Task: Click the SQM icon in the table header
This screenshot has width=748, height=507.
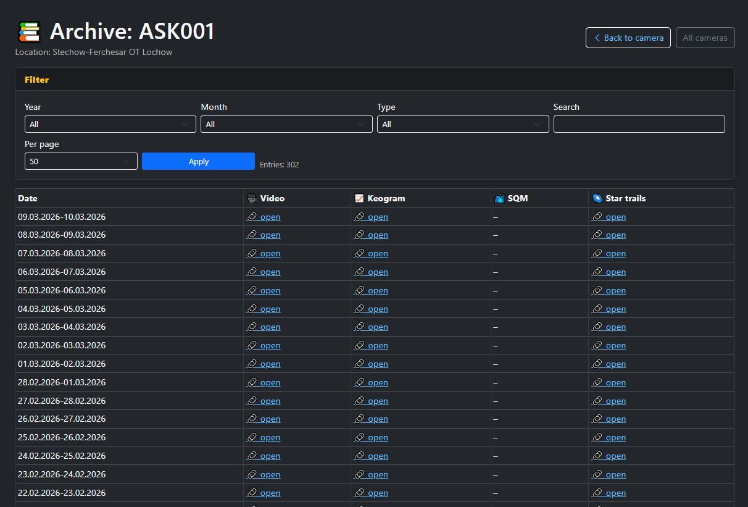Action: 499,198
